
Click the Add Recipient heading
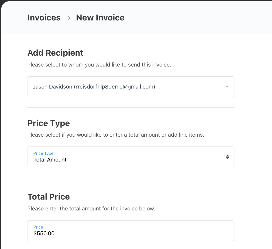[x=55, y=53]
